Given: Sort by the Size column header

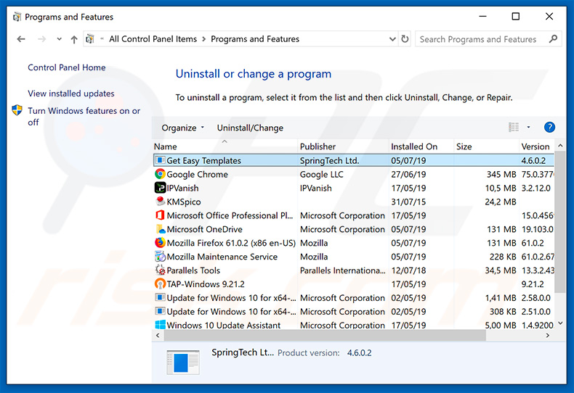Looking at the screenshot, I should click(x=487, y=146).
